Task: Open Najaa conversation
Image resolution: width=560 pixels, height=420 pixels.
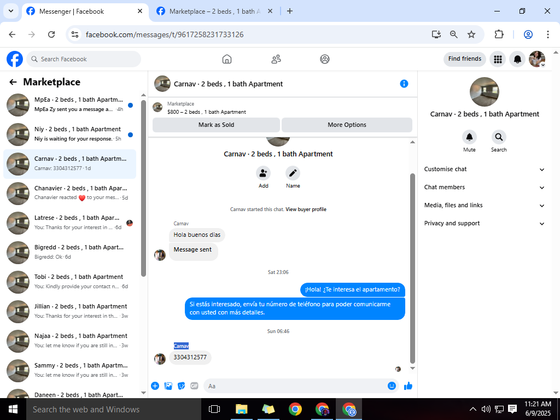Action: coord(69,341)
